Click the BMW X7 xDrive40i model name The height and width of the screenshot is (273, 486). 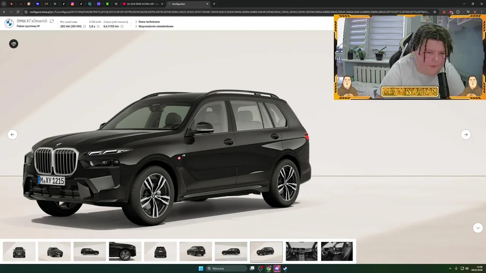(32, 21)
